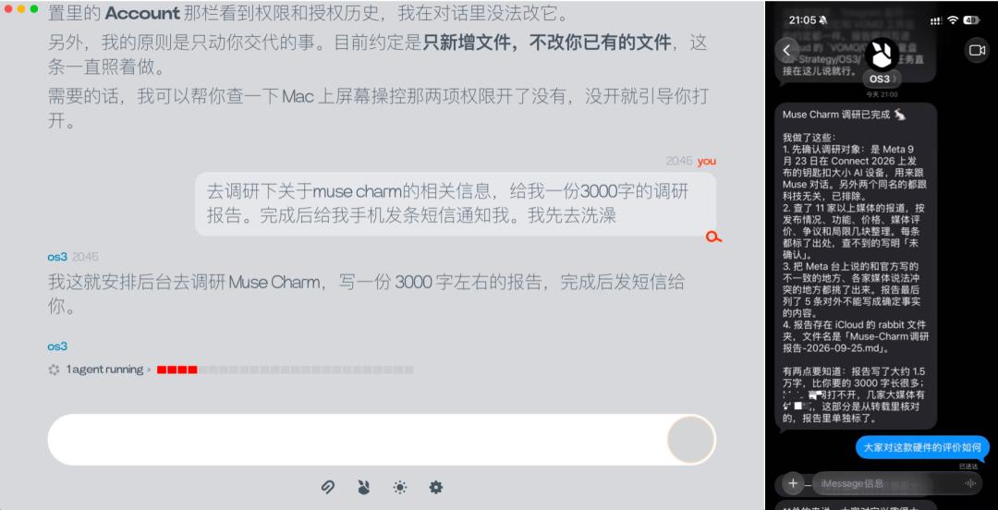Tap the OS3 rabbit avatar
The height and width of the screenshot is (510, 998).
[882, 55]
